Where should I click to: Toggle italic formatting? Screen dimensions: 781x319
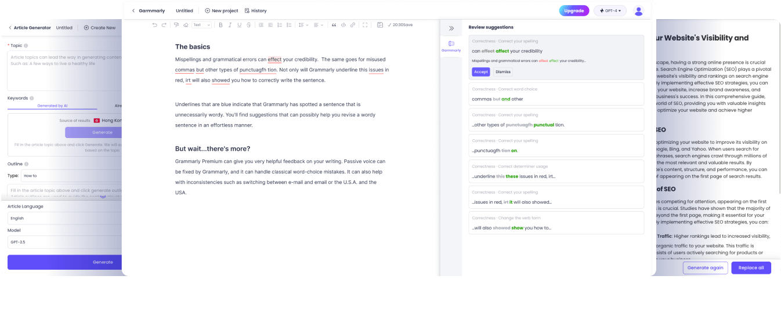click(230, 25)
